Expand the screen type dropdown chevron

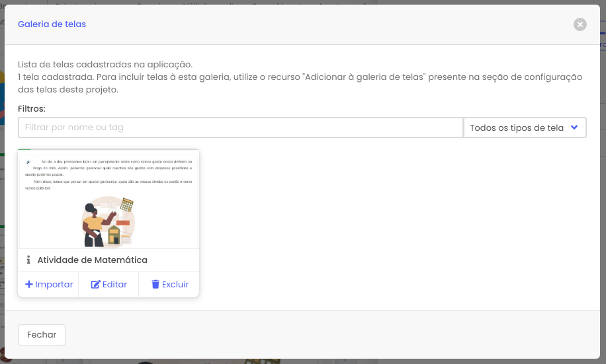(x=574, y=127)
